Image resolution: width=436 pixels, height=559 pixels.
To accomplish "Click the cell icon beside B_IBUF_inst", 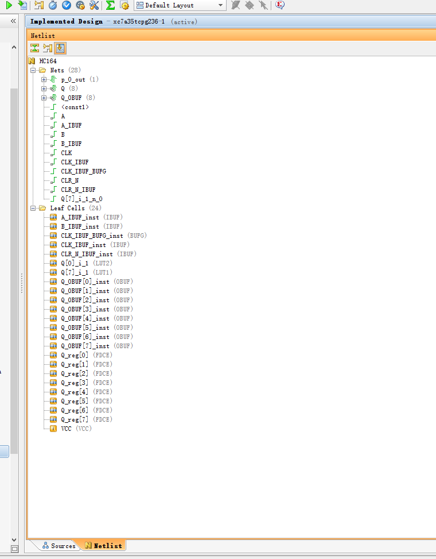I will tap(53, 226).
